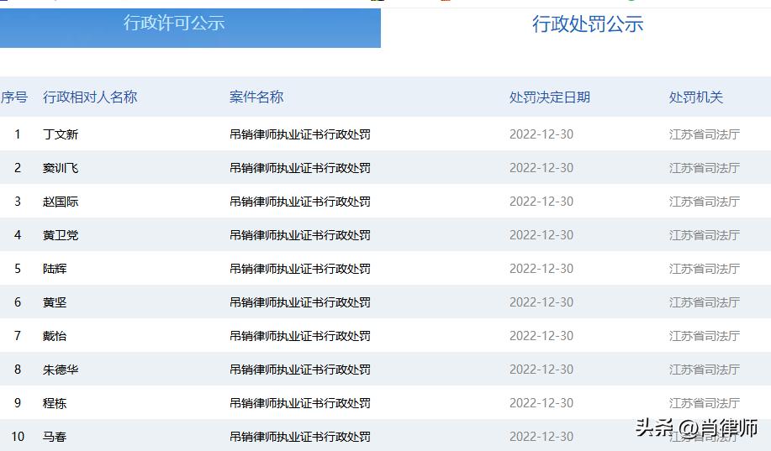Open 丁文新's 吊销律师执业证书行政处罚 case
The width and height of the screenshot is (771, 451).
point(300,134)
